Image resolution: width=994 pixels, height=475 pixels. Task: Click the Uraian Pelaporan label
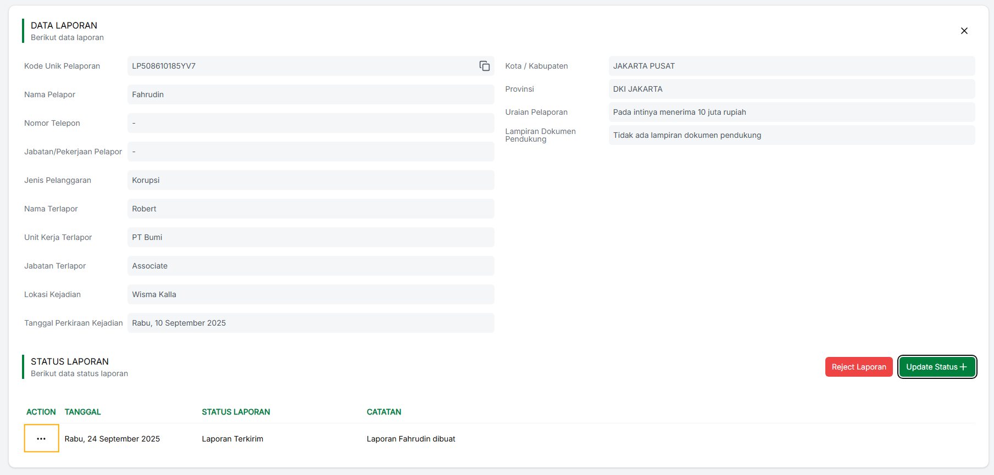point(536,112)
